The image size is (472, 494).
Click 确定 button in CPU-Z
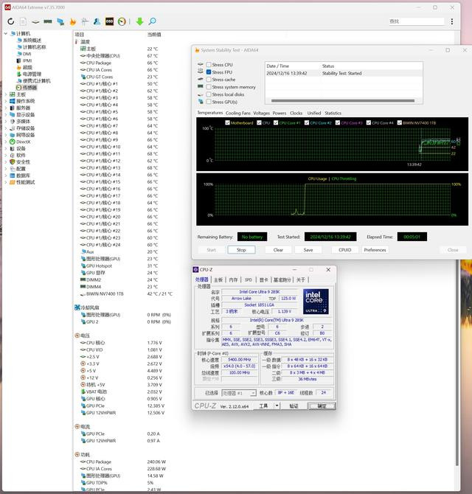322,406
